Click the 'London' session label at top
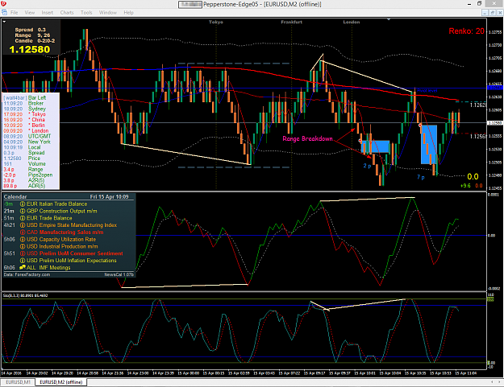This screenshot has height=387, width=504. point(352,22)
